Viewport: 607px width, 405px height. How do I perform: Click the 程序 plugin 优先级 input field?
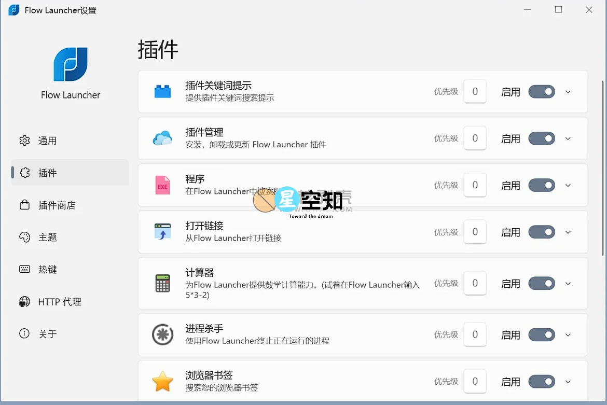(x=475, y=185)
